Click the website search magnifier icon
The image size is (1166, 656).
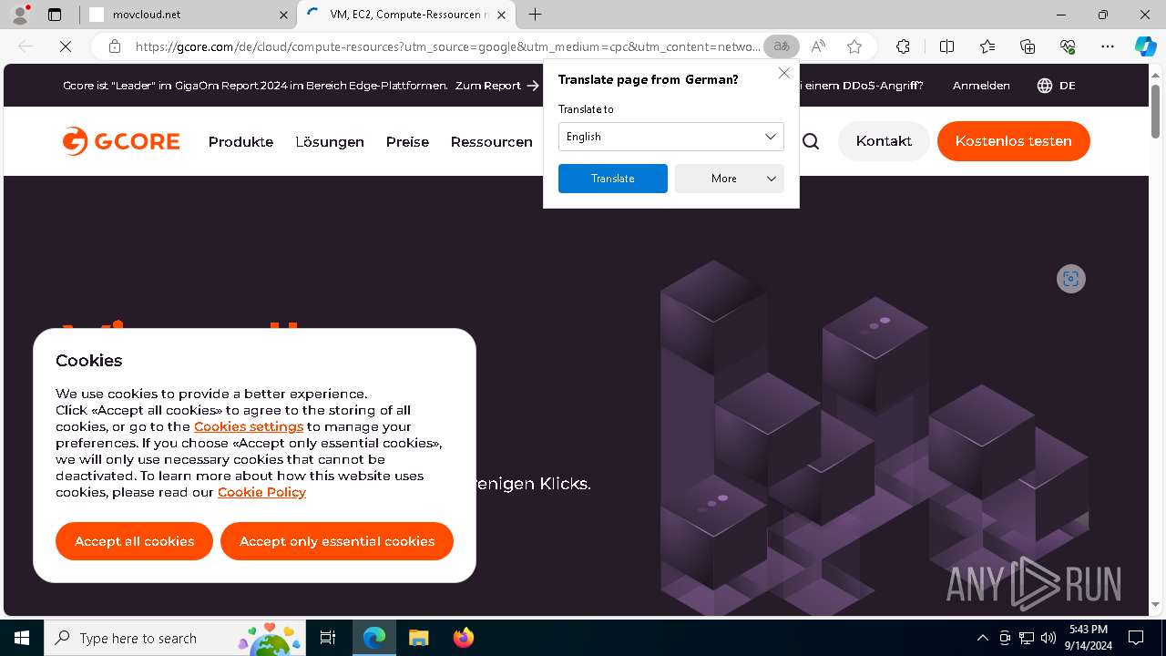click(x=811, y=141)
